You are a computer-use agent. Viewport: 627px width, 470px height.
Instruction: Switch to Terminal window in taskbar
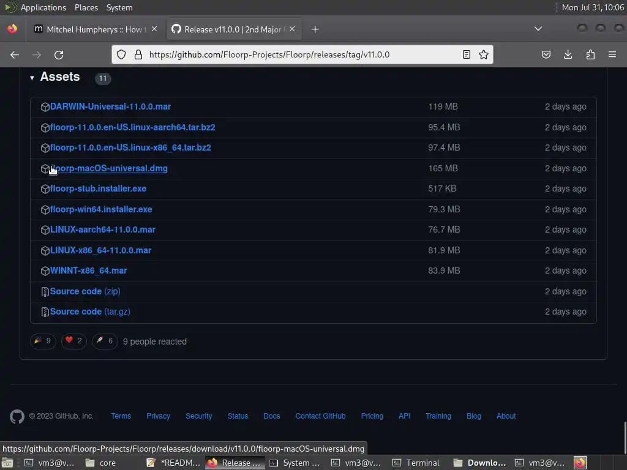coord(418,463)
